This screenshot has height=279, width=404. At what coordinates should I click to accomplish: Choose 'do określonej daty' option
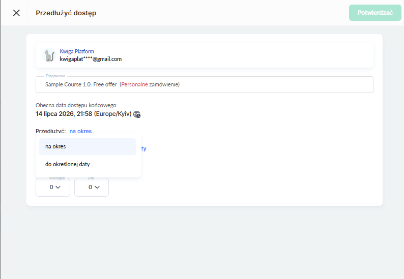point(88,164)
